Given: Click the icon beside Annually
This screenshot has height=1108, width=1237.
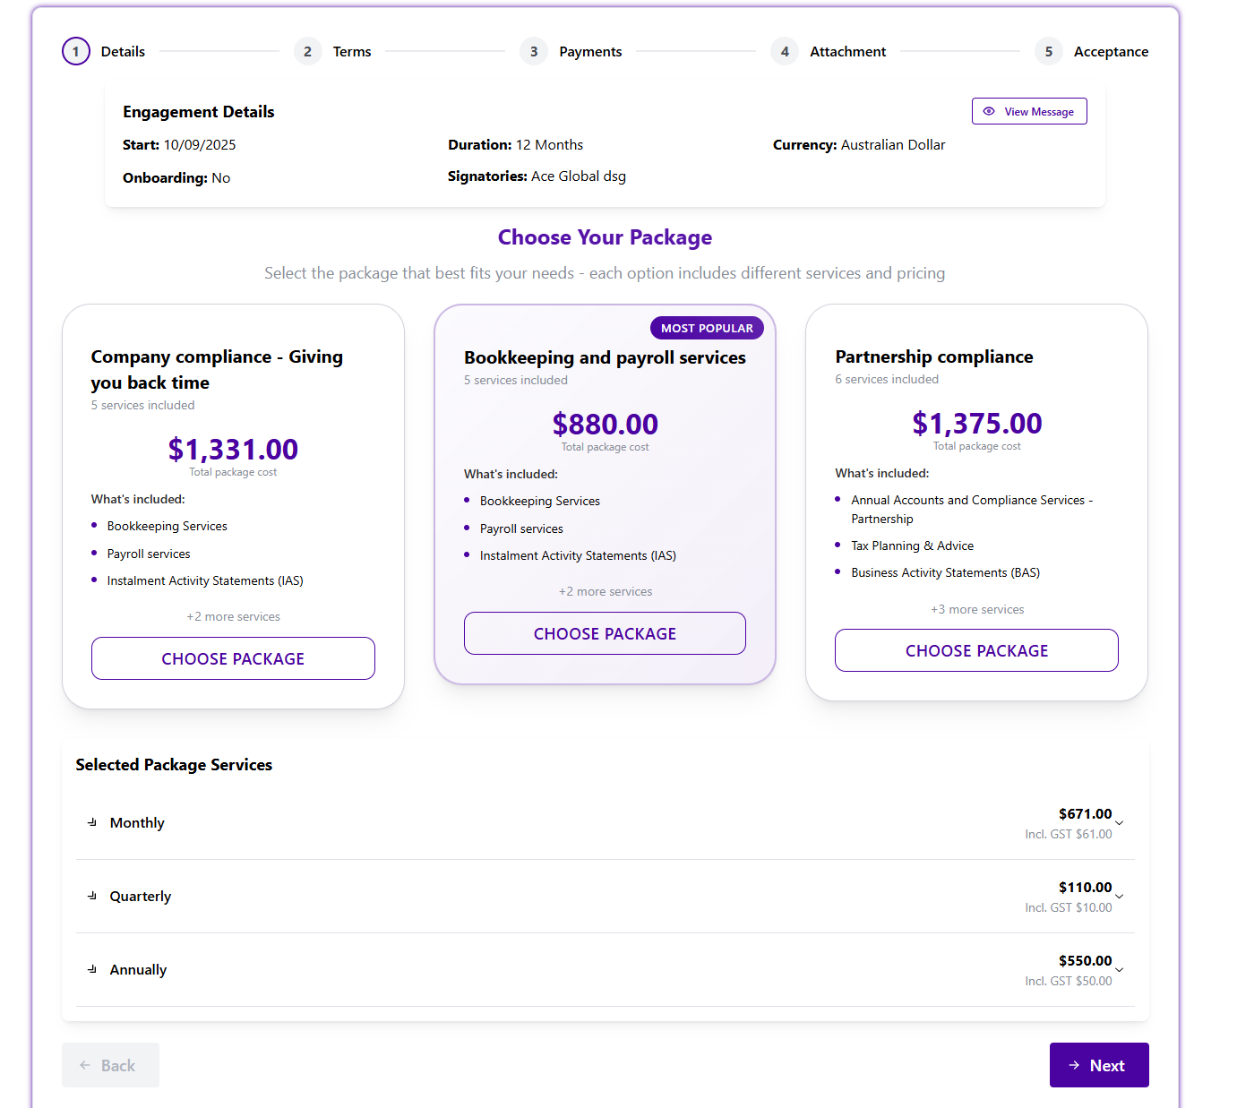Looking at the screenshot, I should pos(92,969).
